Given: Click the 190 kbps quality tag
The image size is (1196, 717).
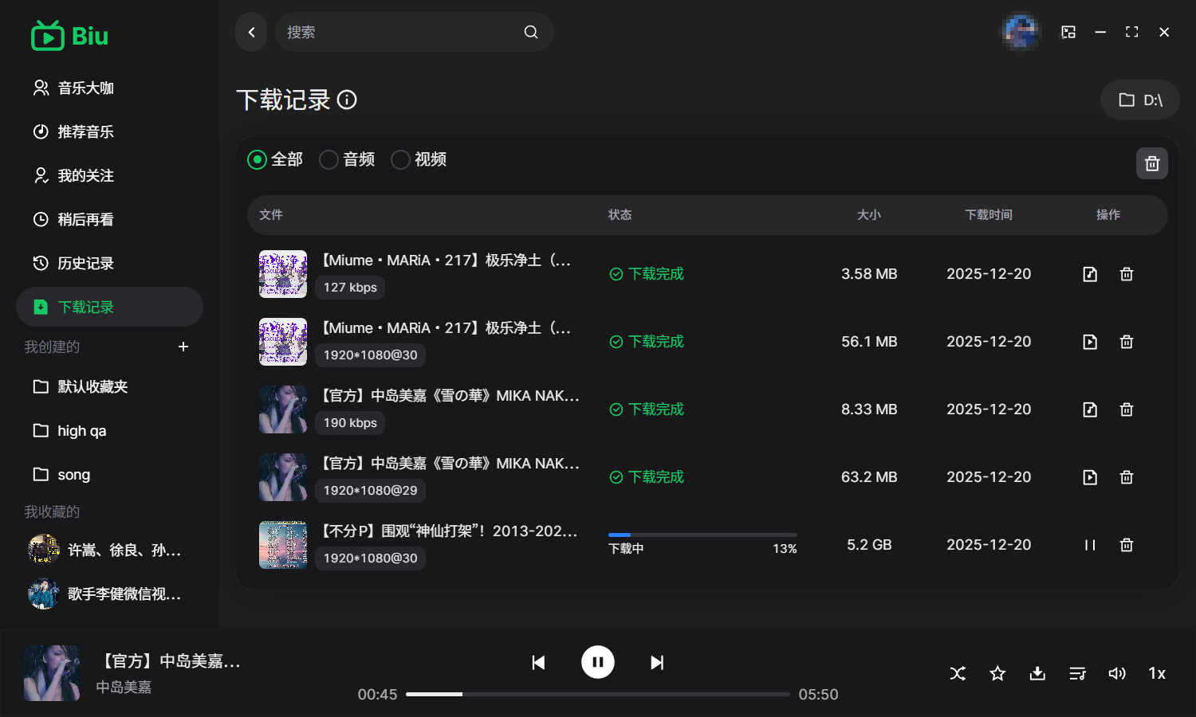Looking at the screenshot, I should 350,423.
